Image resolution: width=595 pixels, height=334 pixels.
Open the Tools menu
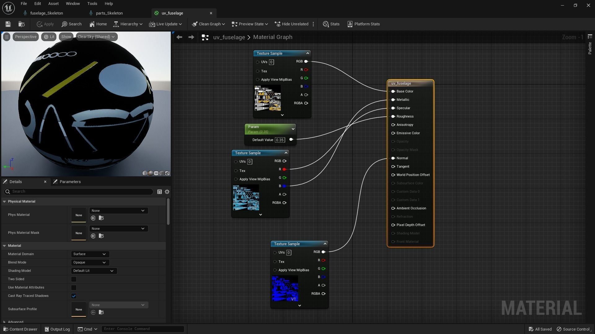92,4
